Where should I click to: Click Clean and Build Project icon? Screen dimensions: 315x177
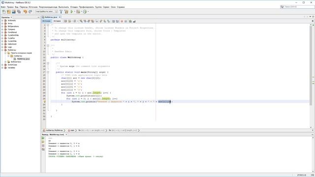[66, 12]
